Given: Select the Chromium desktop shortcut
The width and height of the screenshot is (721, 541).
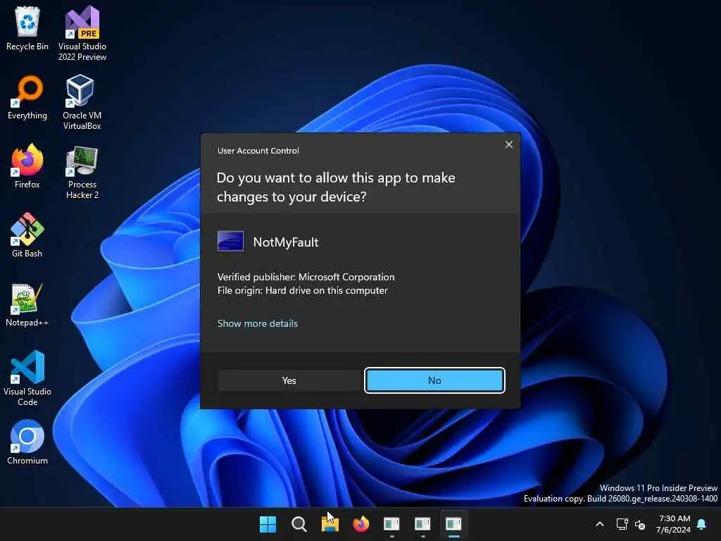Looking at the screenshot, I should (27, 442).
